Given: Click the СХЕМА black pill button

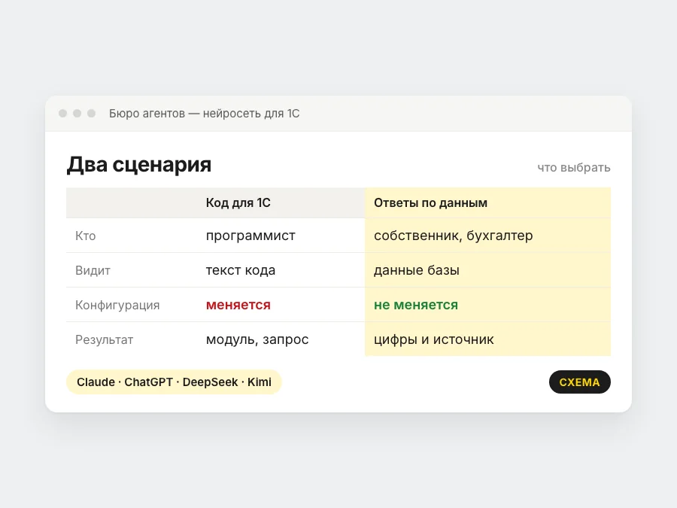Looking at the screenshot, I should (579, 382).
